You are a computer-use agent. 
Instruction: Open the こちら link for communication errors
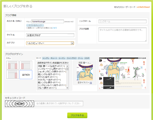(54, 28)
